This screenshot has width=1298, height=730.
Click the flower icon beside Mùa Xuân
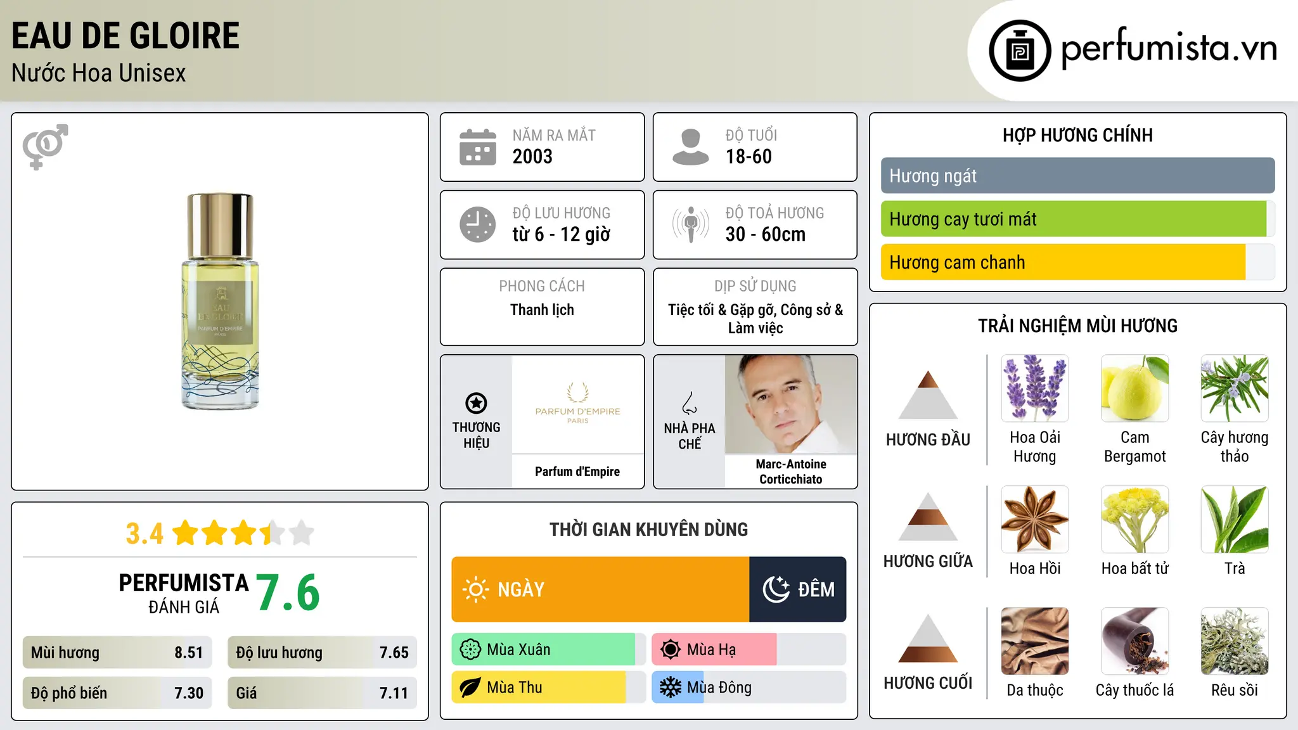[470, 650]
